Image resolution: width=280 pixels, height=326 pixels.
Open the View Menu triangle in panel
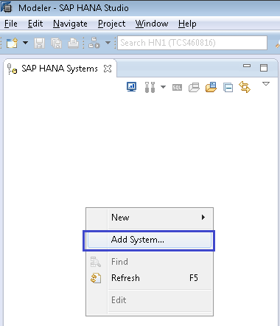266,84
